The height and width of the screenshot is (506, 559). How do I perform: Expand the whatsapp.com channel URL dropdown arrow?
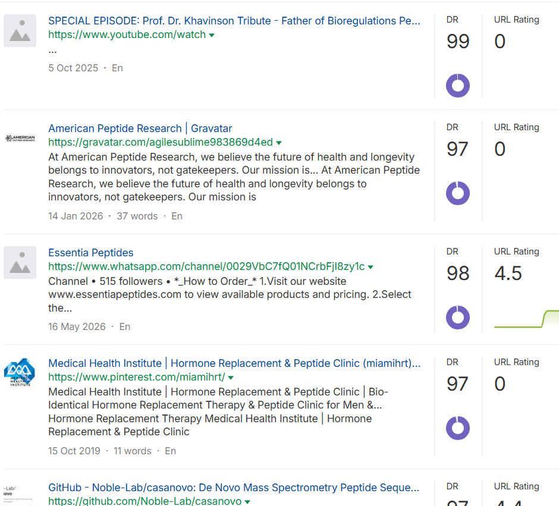click(x=370, y=267)
